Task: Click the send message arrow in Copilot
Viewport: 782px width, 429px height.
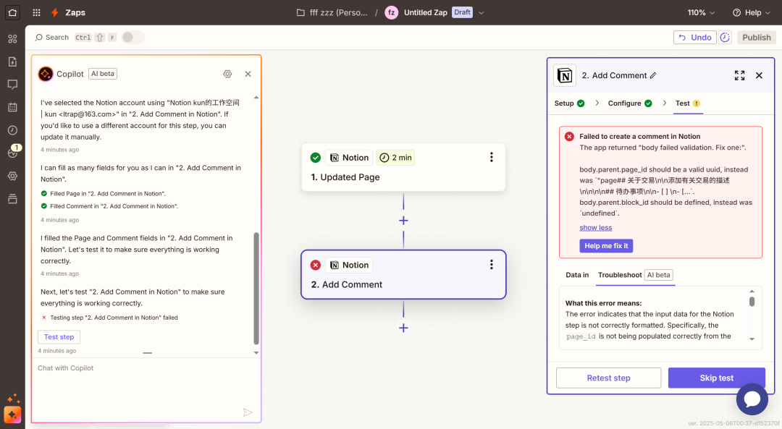Action: (x=248, y=412)
